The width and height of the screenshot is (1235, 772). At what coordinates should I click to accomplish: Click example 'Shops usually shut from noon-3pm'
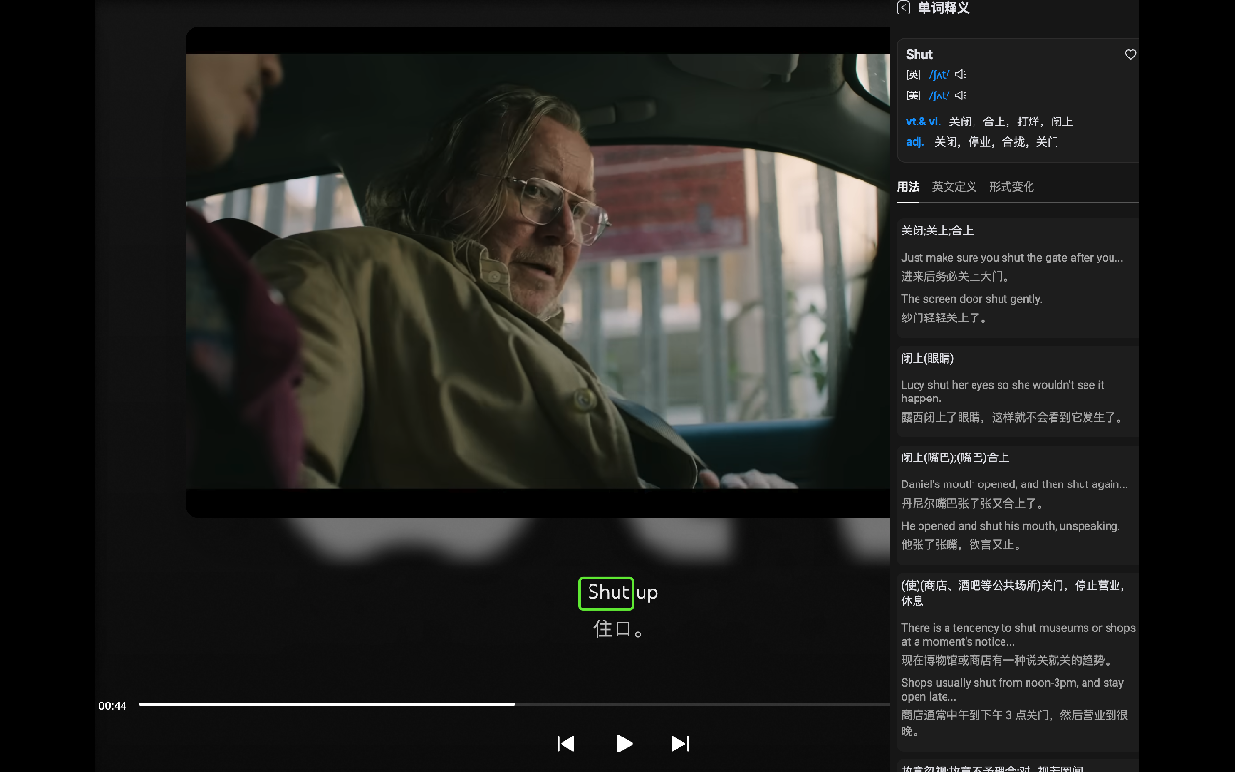1013,689
